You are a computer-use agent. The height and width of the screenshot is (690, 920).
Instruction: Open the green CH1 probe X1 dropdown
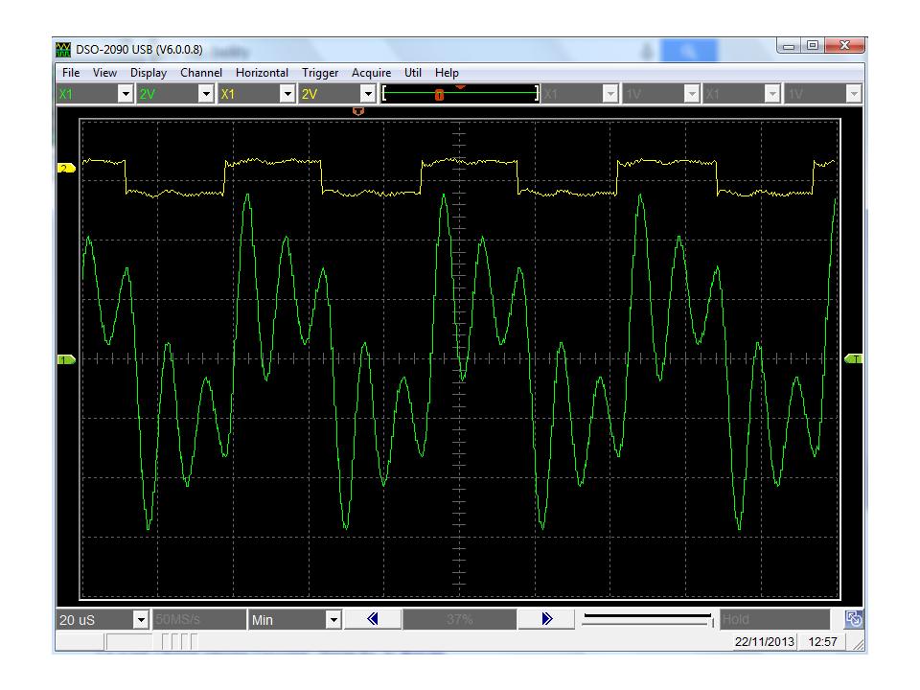[x=124, y=94]
